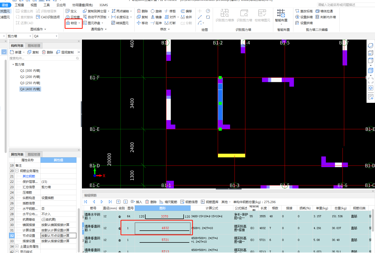Move rebar row up arrow
The width and height of the screenshot is (375, 253).
pos(118,202)
